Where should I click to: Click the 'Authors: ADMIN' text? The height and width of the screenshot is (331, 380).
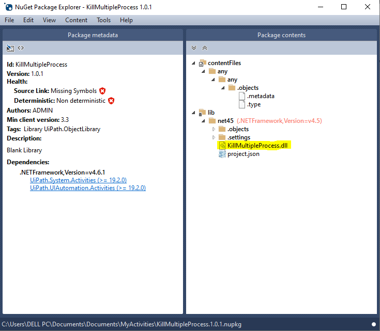coord(29,111)
